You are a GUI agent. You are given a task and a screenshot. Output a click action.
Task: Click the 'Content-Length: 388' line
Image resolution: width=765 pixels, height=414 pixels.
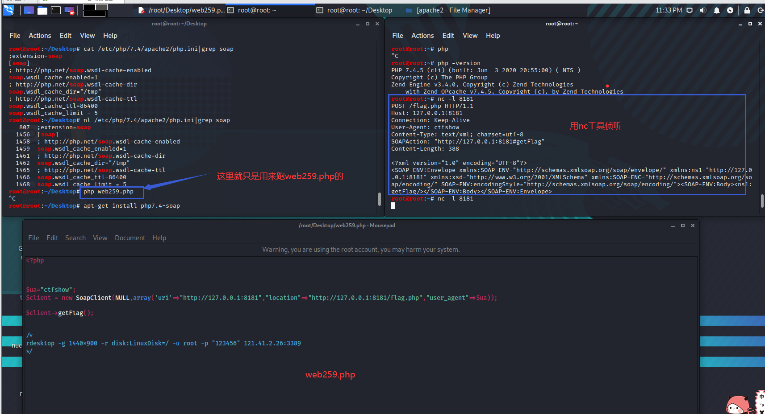tap(425, 149)
